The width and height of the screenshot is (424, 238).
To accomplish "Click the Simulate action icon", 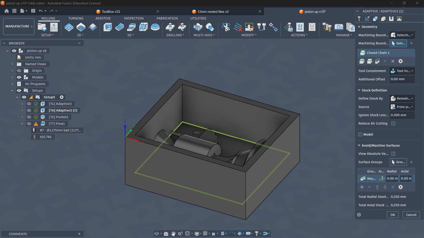I will (288, 27).
